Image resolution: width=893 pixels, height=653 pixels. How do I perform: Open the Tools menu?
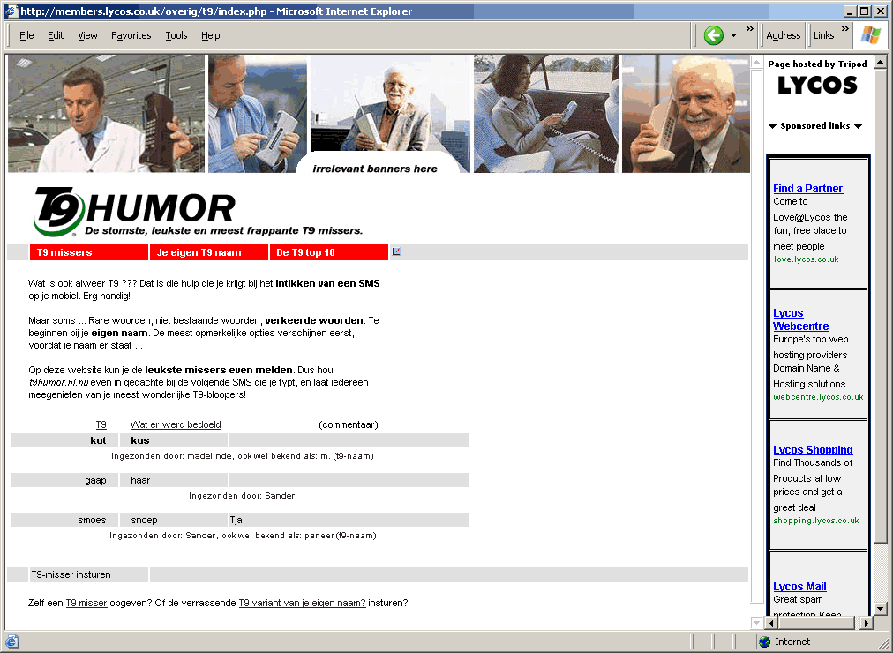coord(176,35)
